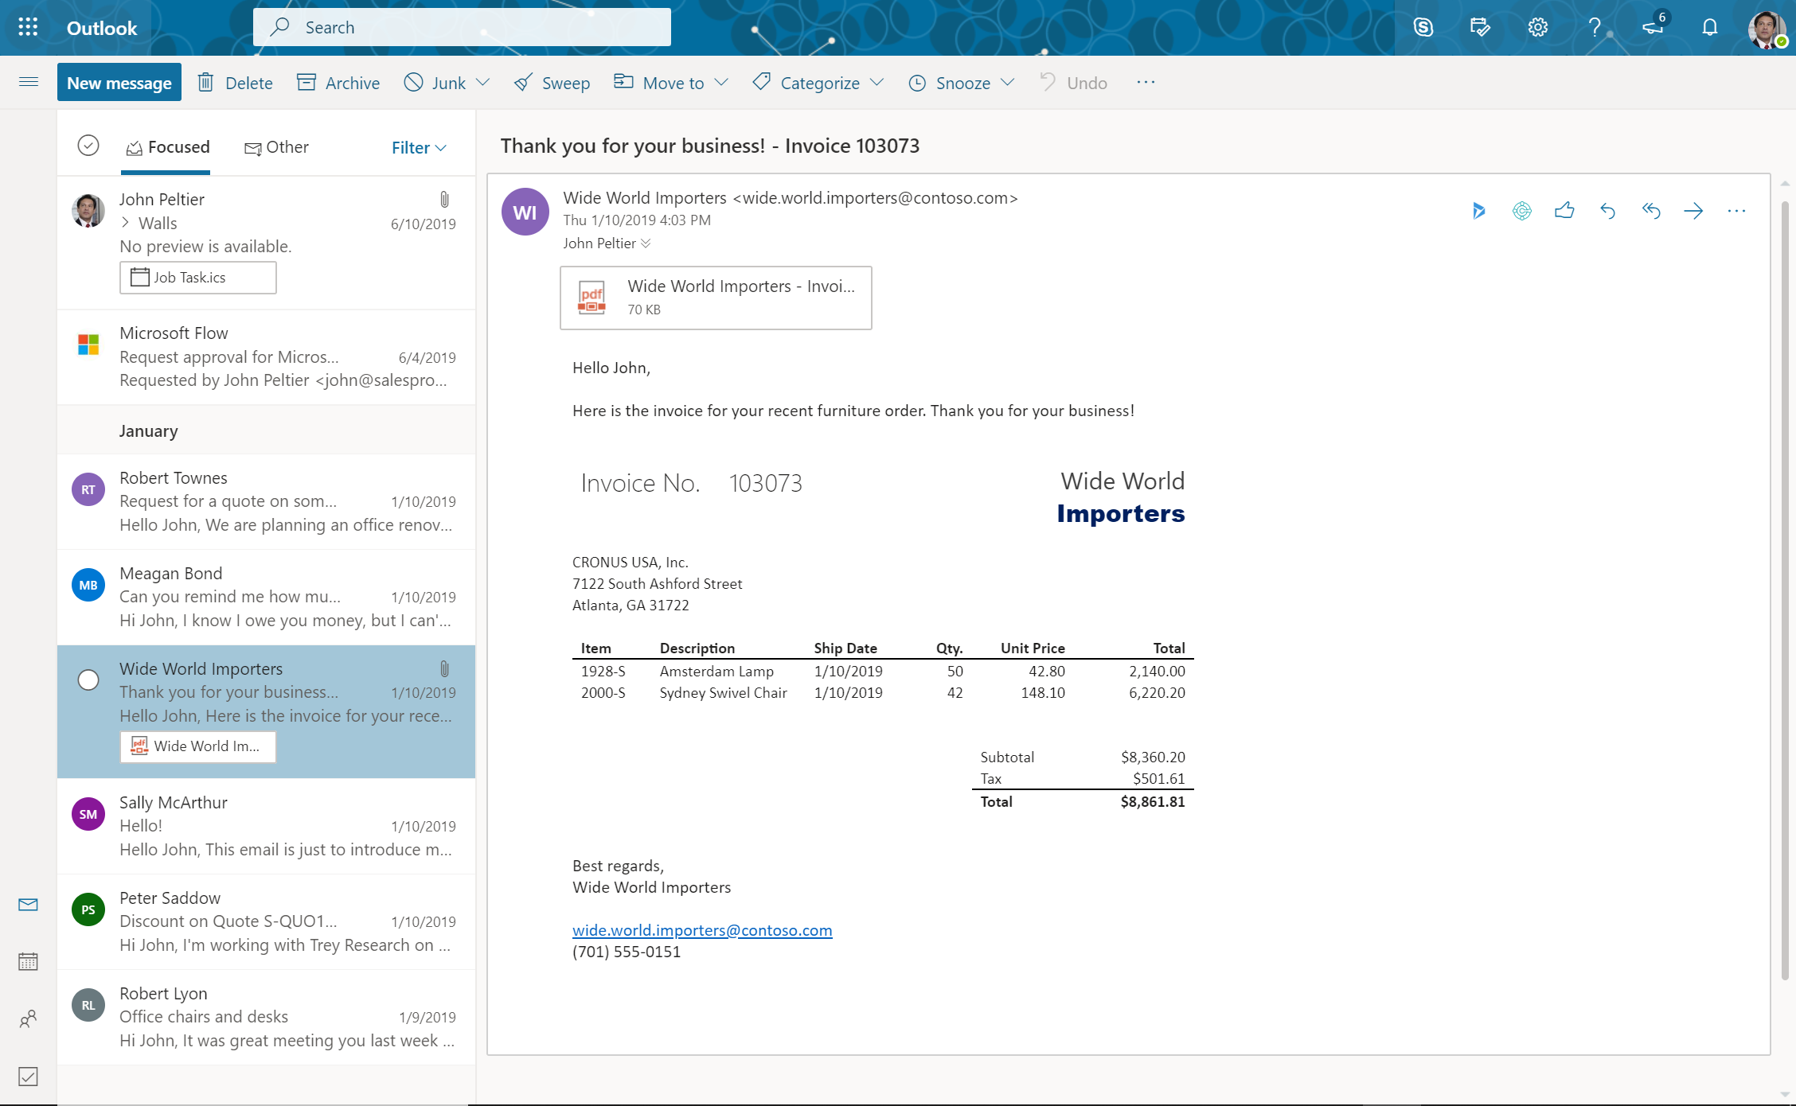Screen dimensions: 1796x1106
Task: Open the notifications bell
Action: point(1709,26)
